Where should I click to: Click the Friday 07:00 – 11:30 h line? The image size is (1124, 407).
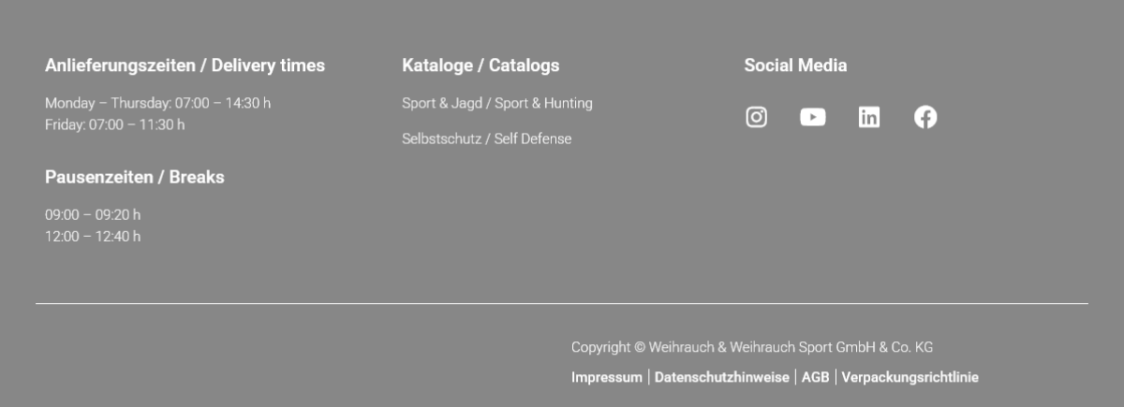[114, 124]
